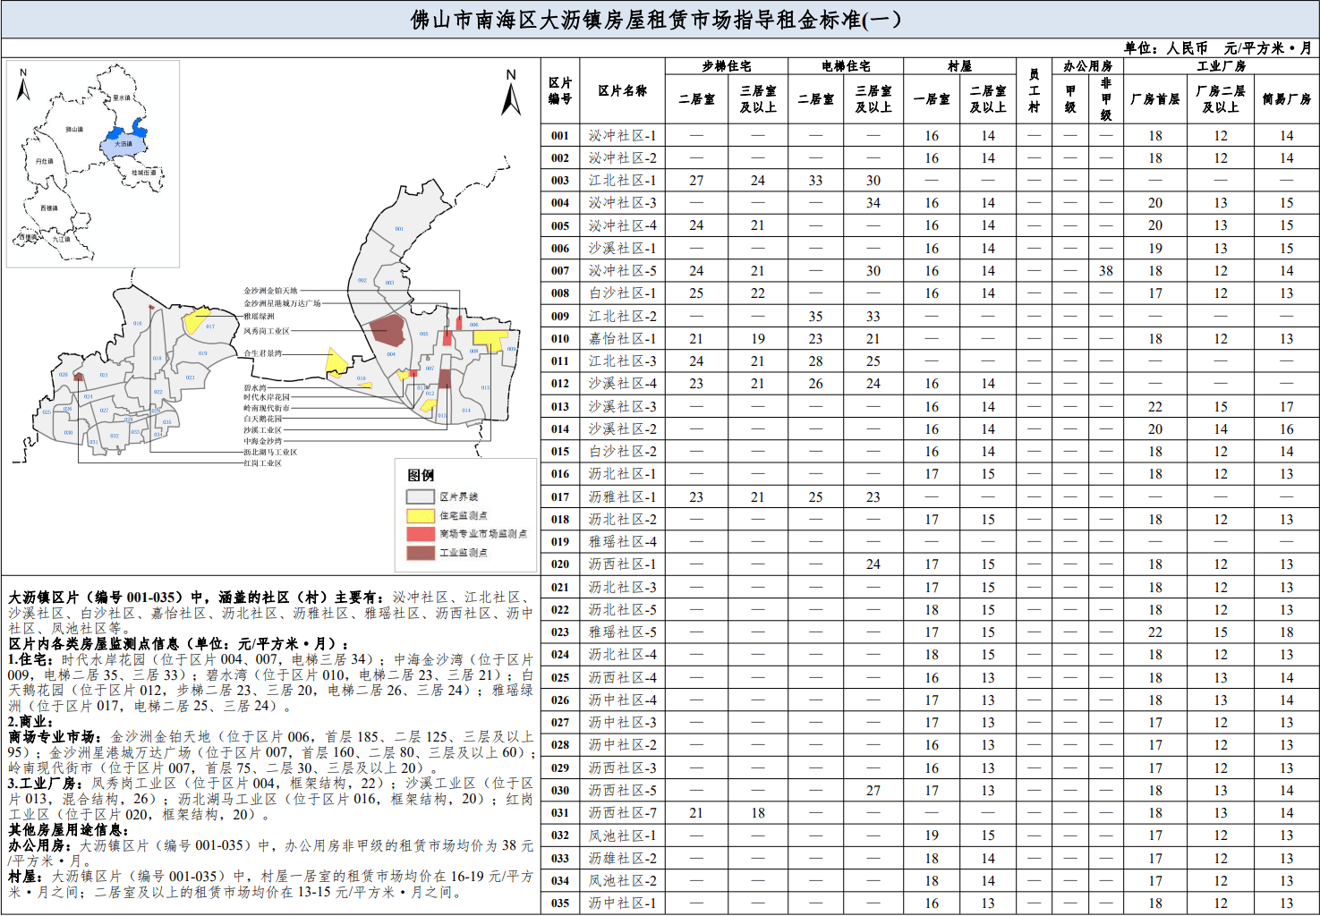
Task: Click the 区片名称 header cell
Action: pyautogui.click(x=622, y=90)
